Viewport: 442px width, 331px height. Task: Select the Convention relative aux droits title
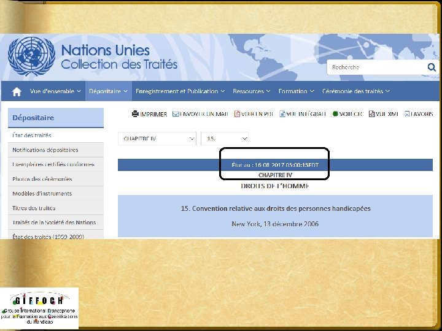(x=276, y=208)
